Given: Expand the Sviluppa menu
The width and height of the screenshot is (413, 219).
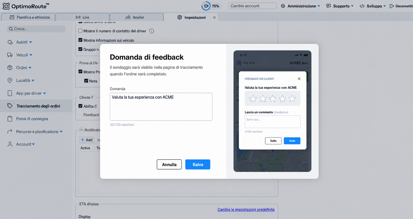Looking at the screenshot, I should tap(373, 6).
